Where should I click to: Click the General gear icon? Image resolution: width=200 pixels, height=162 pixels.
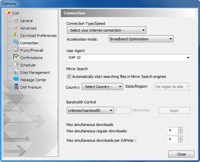(x=16, y=20)
